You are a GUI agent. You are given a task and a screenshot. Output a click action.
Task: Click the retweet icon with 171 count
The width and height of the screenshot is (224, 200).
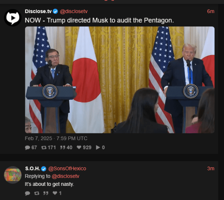point(44,147)
